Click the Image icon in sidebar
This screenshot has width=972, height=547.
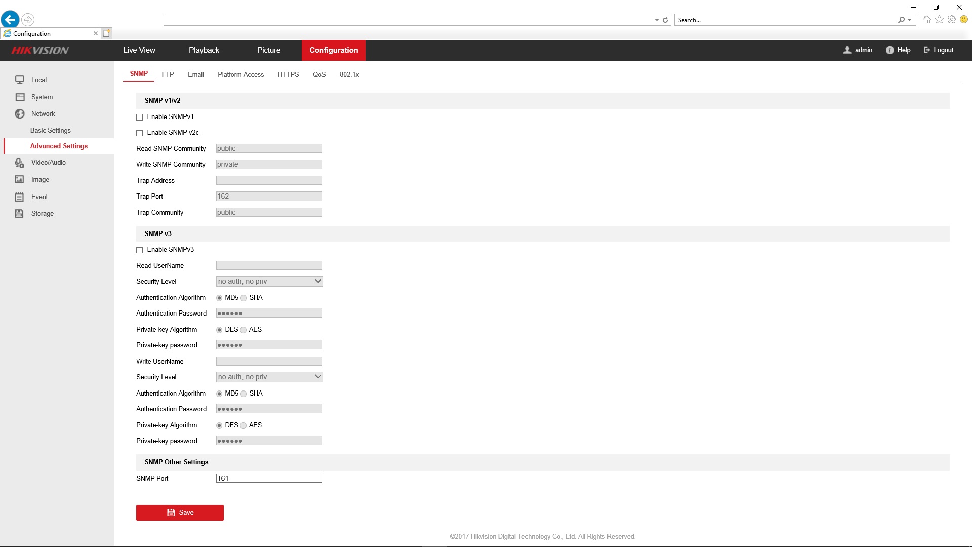point(20,179)
